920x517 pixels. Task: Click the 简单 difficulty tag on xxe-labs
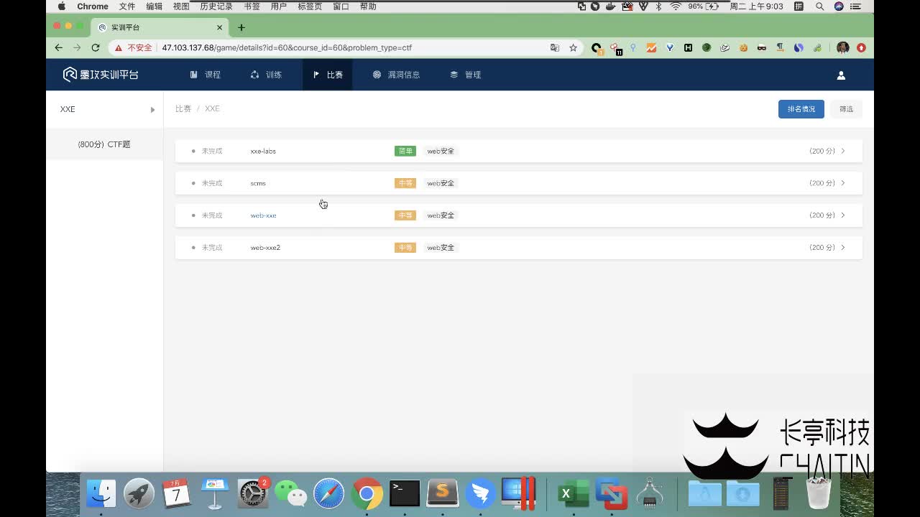point(405,152)
